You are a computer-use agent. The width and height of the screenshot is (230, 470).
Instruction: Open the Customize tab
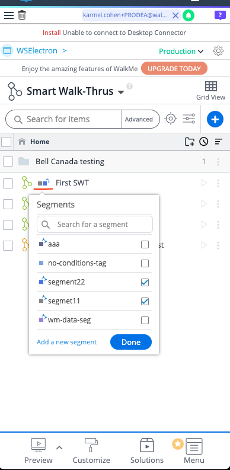(91, 451)
